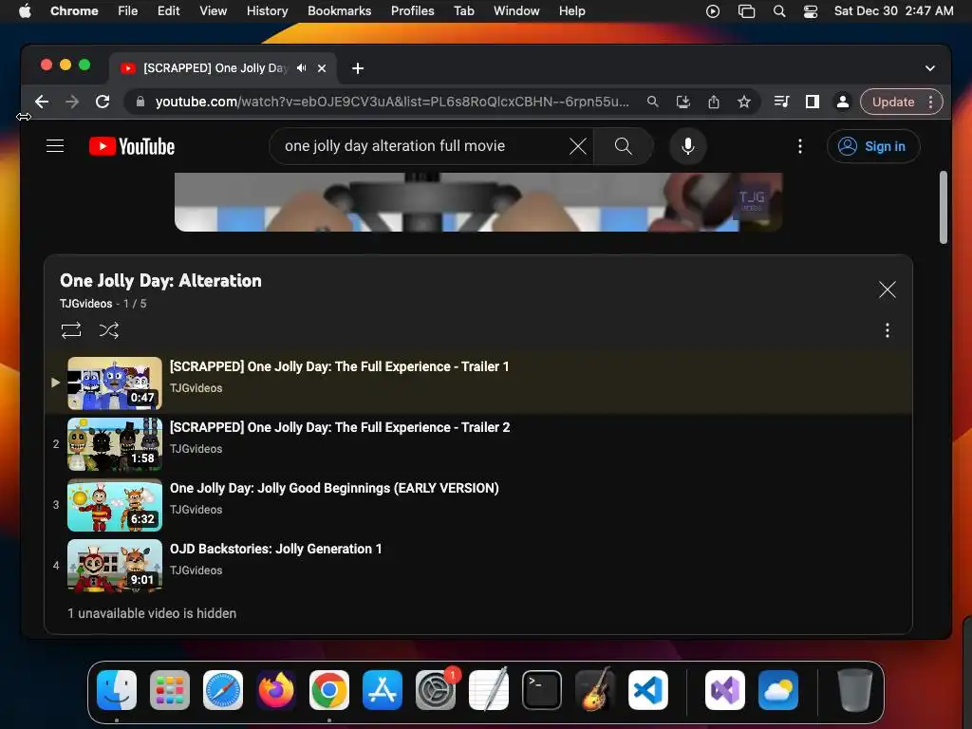Screen dimensions: 972x729
Task: Click the One Jolly Day: Alteration title
Action: click(160, 281)
